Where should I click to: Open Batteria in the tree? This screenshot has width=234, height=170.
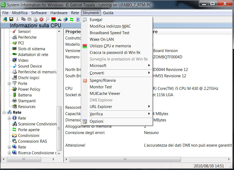[x=25, y=95]
